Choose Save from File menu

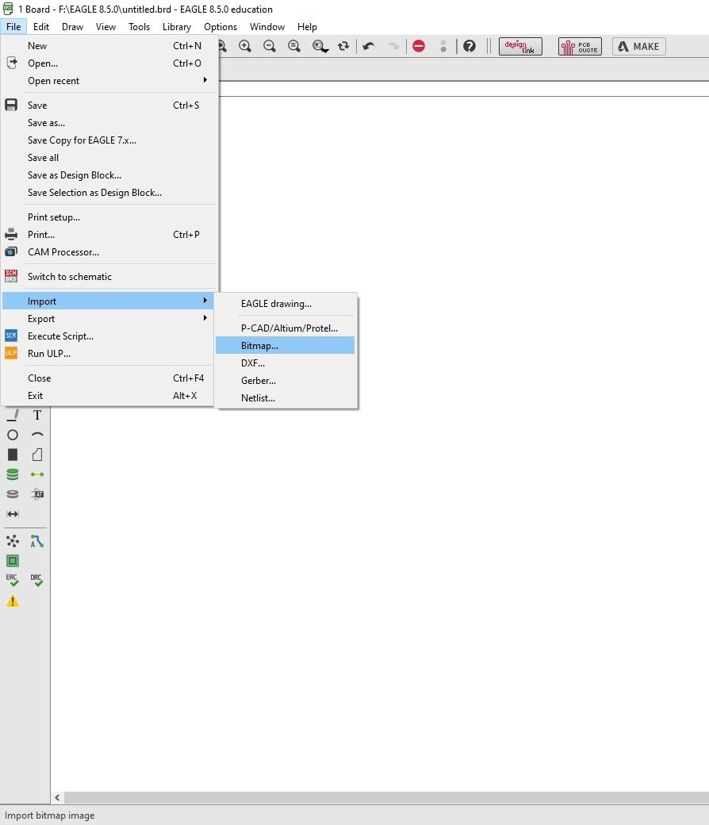(x=108, y=106)
